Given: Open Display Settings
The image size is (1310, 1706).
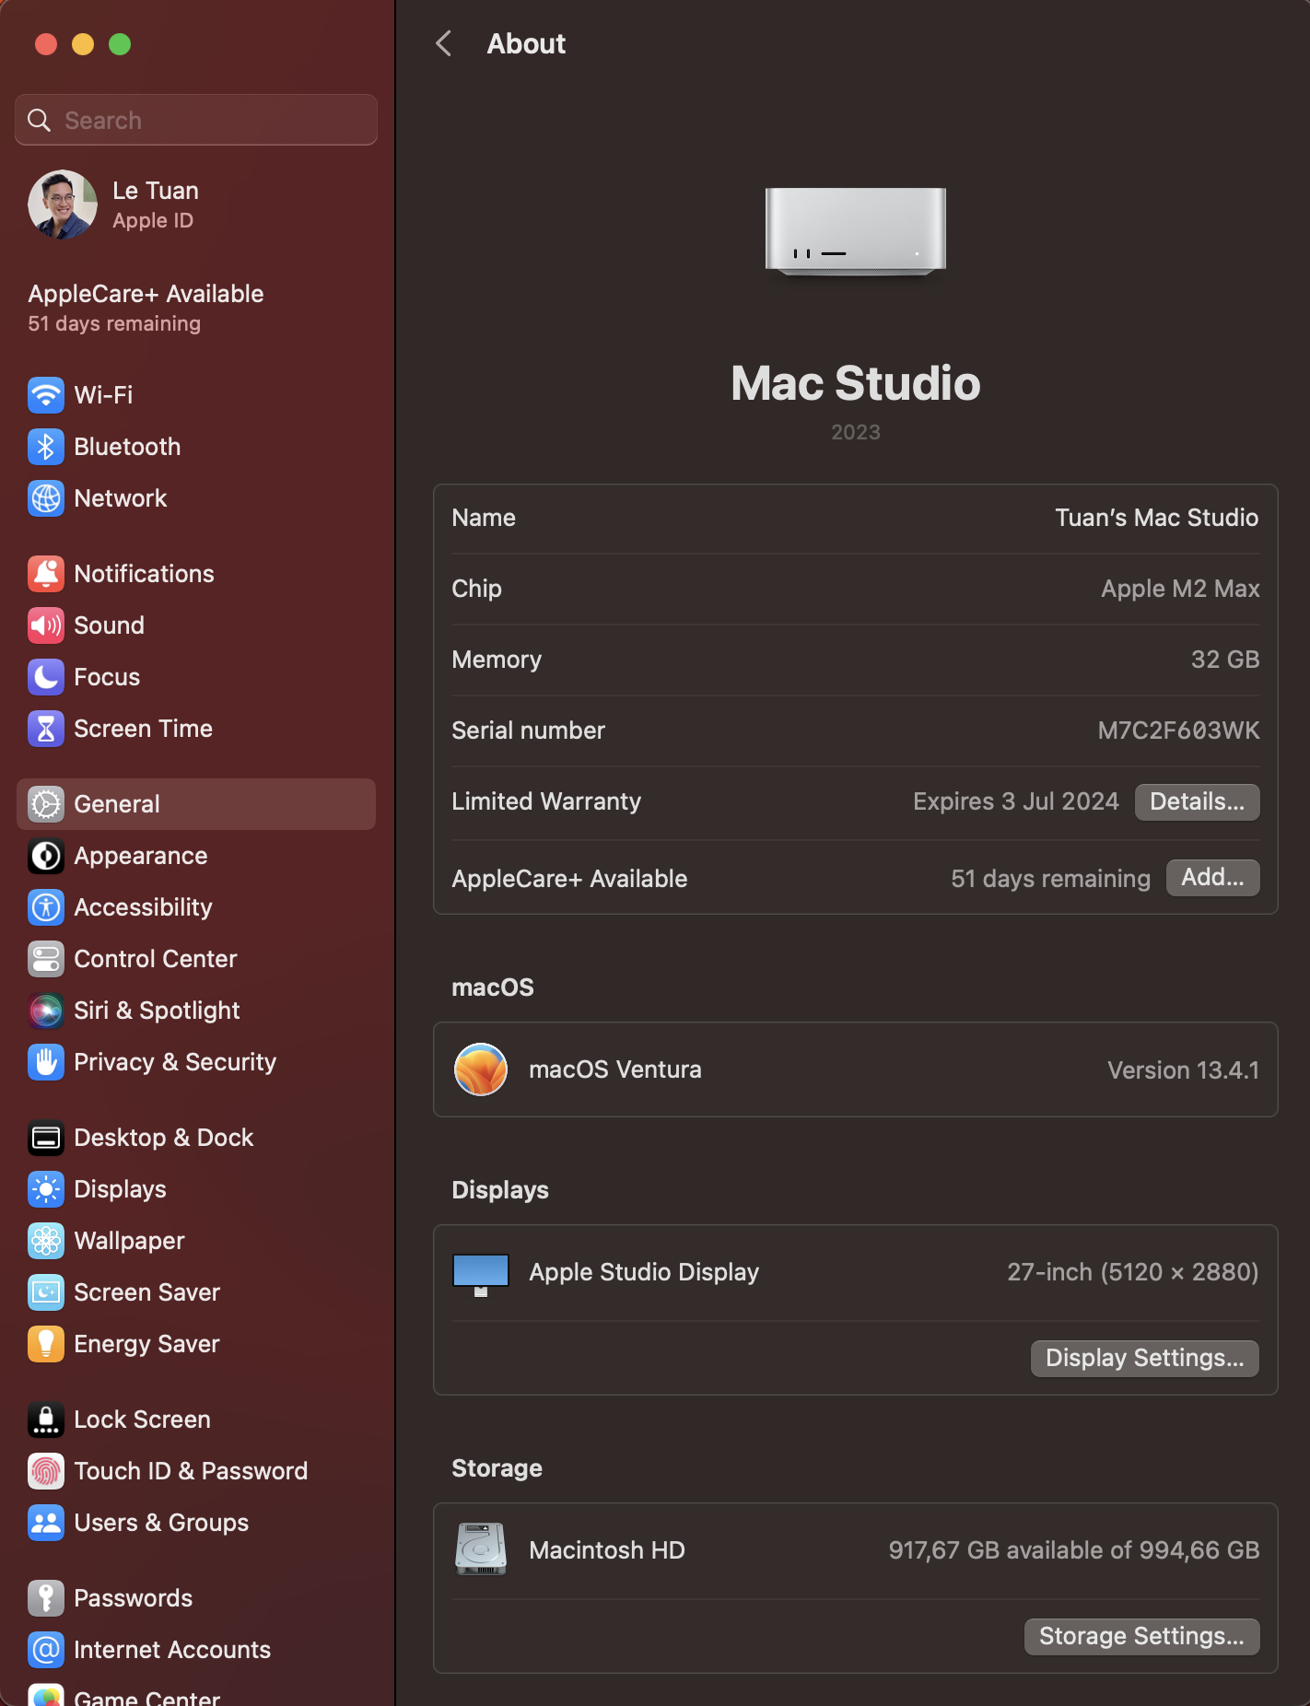Looking at the screenshot, I should [1144, 1358].
